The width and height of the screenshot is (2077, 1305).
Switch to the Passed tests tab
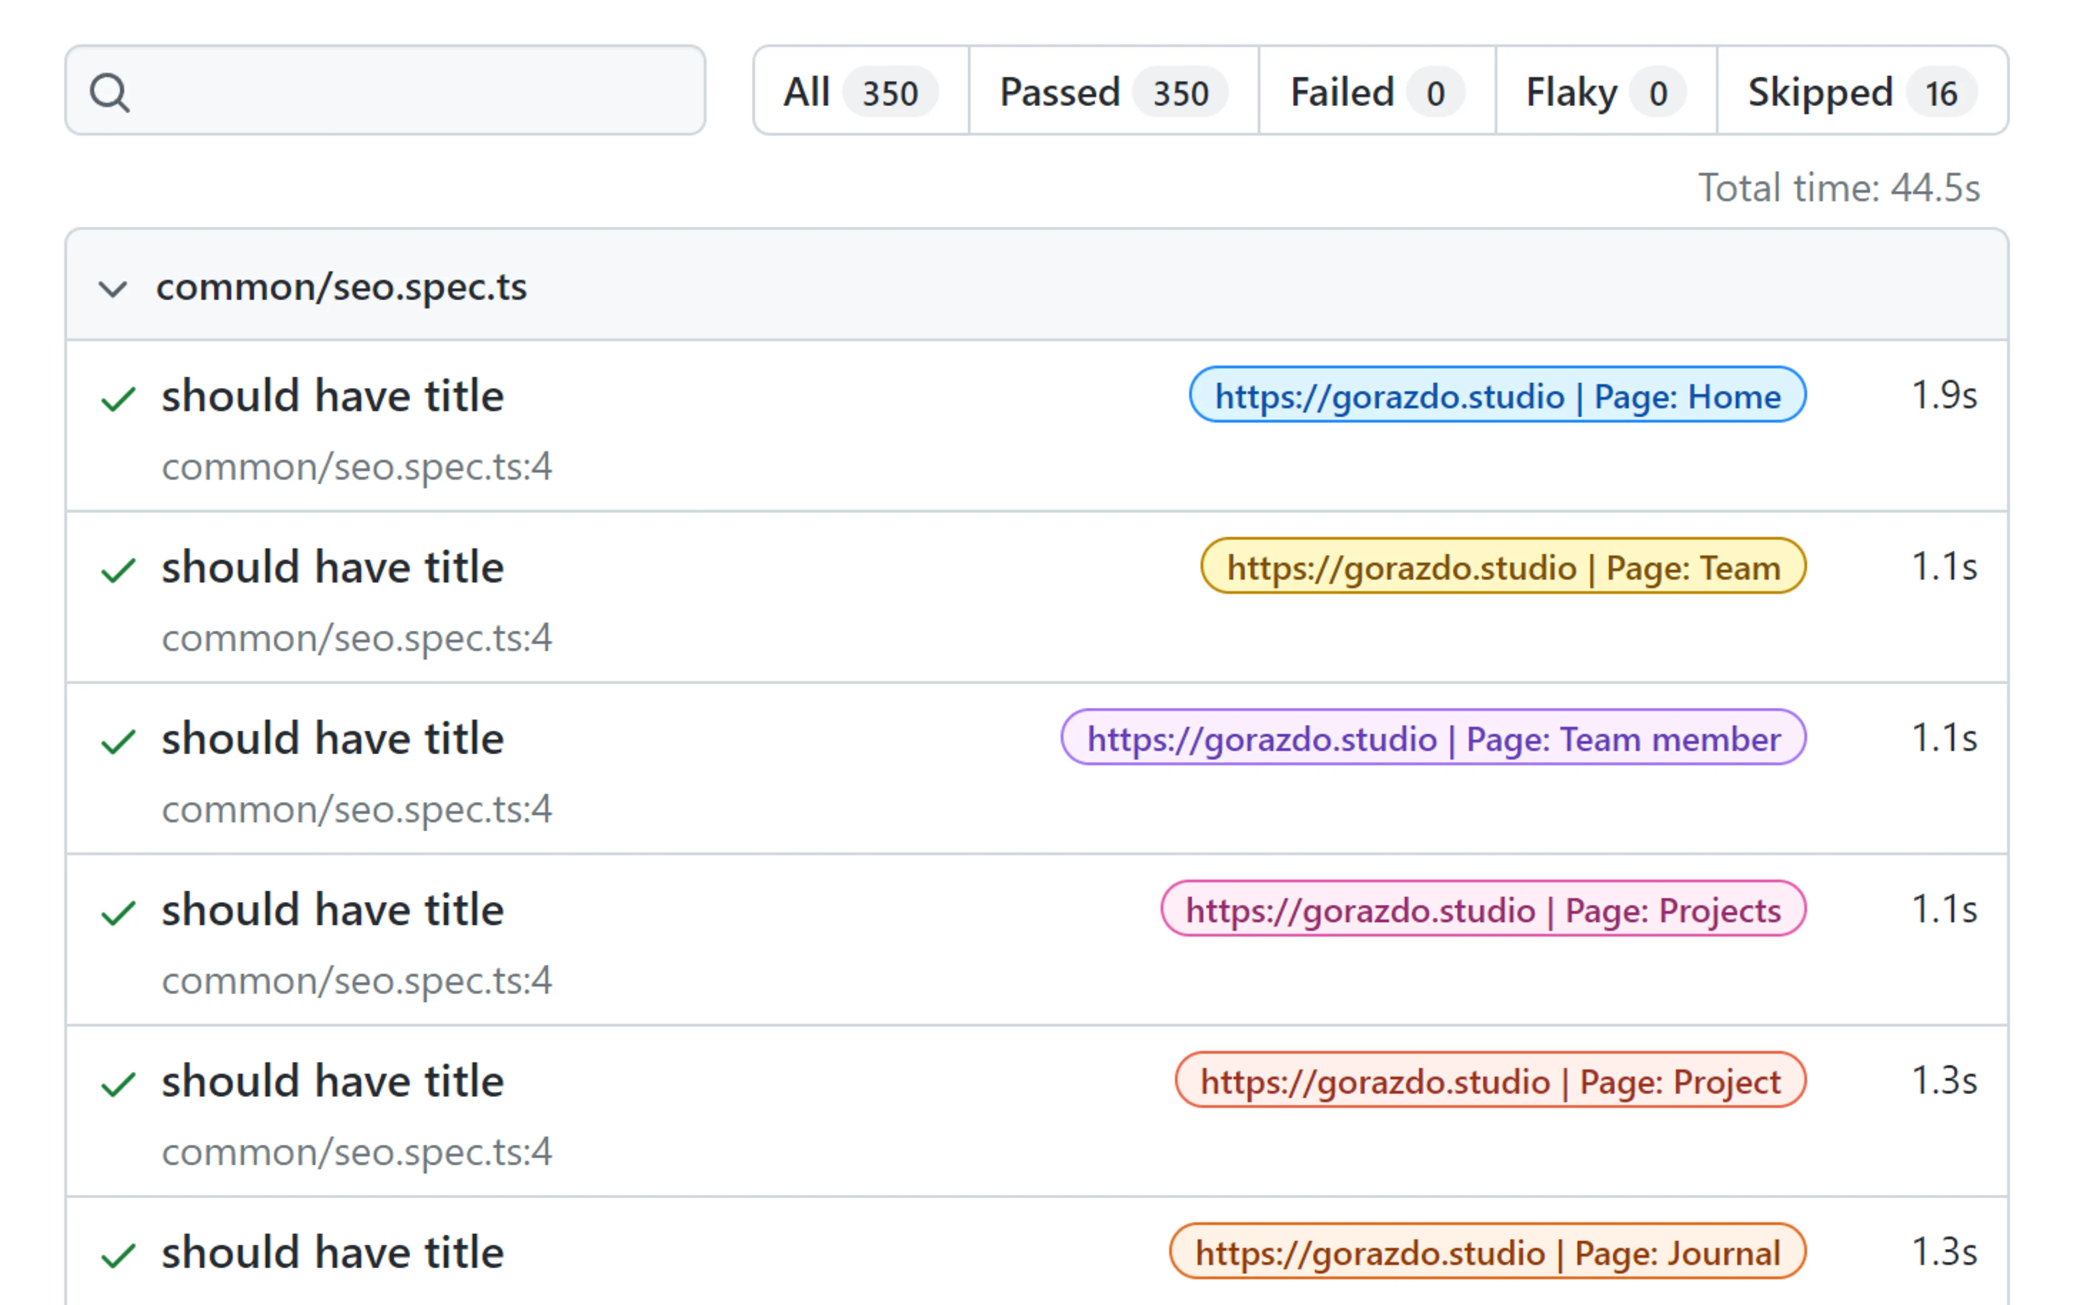pyautogui.click(x=1113, y=91)
